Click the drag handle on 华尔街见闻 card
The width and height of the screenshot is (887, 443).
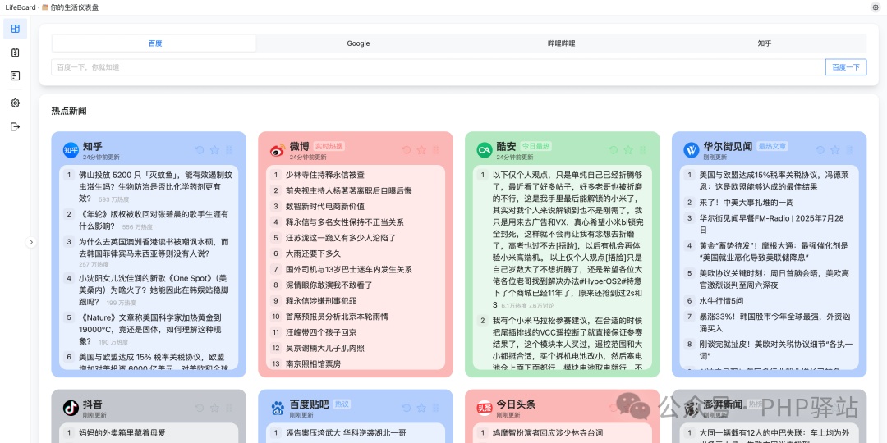coord(850,150)
